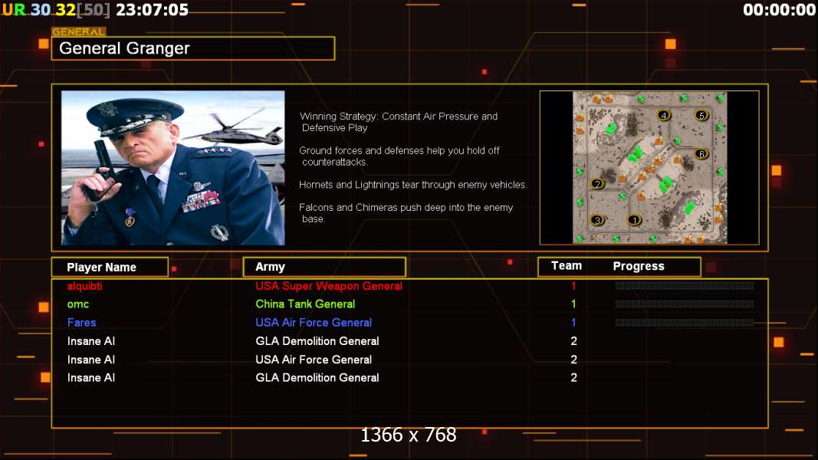818x460 pixels.
Task: Click the Ground forces and defenses line
Action: pos(399,156)
